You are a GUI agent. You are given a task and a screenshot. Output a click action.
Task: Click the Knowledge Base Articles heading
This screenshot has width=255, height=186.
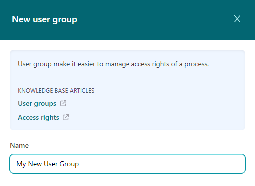pyautogui.click(x=56, y=91)
